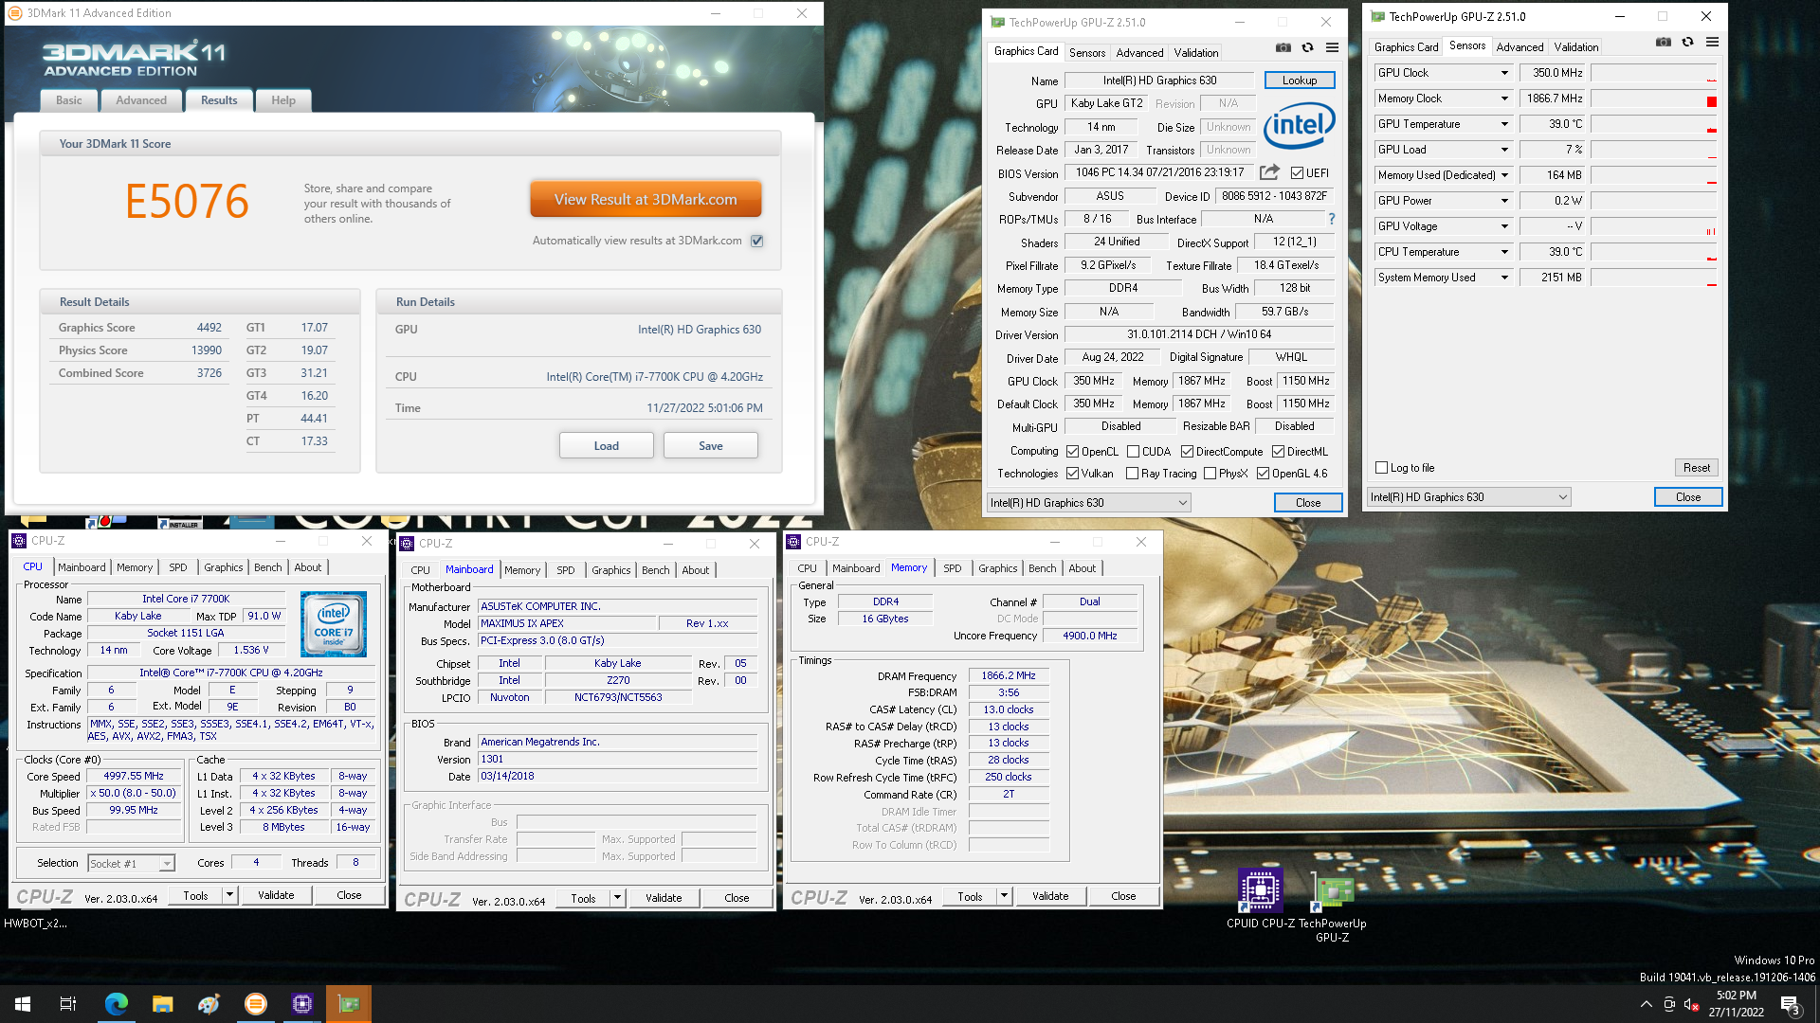1820x1023 pixels.
Task: Click GPU-Z green icon on taskbar
Action: point(349,1004)
